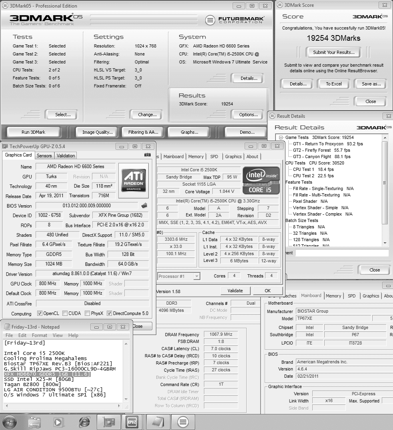393x430 pixels.
Task: Open the SPD tab in upper CPU-Z window
Action: pos(214,157)
